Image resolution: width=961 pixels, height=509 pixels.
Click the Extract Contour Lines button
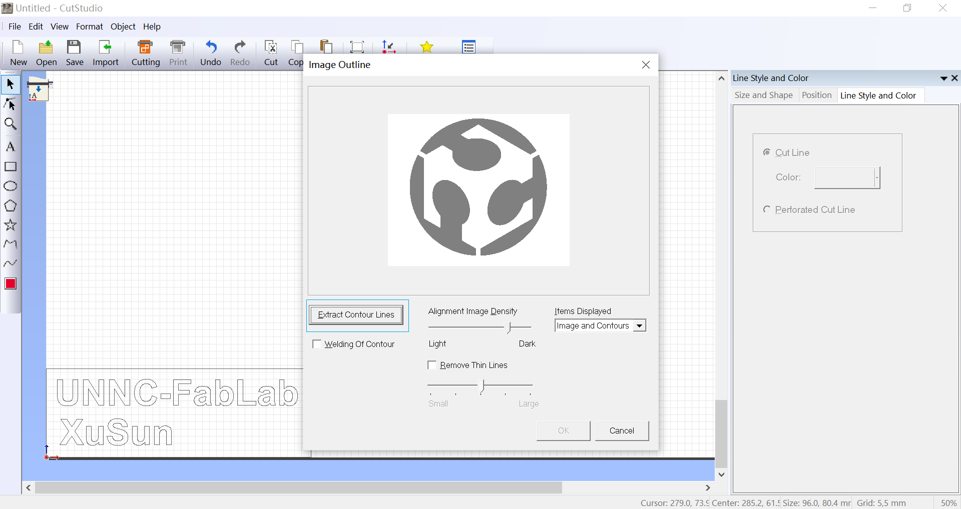click(356, 315)
